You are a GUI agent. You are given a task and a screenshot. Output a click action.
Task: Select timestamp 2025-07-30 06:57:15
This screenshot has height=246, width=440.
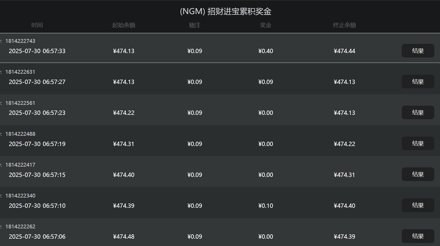click(x=37, y=175)
